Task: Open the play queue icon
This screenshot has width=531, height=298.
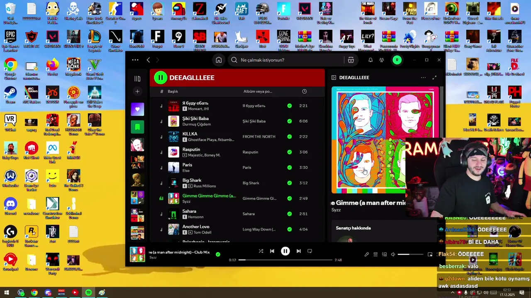Action: pos(375,255)
